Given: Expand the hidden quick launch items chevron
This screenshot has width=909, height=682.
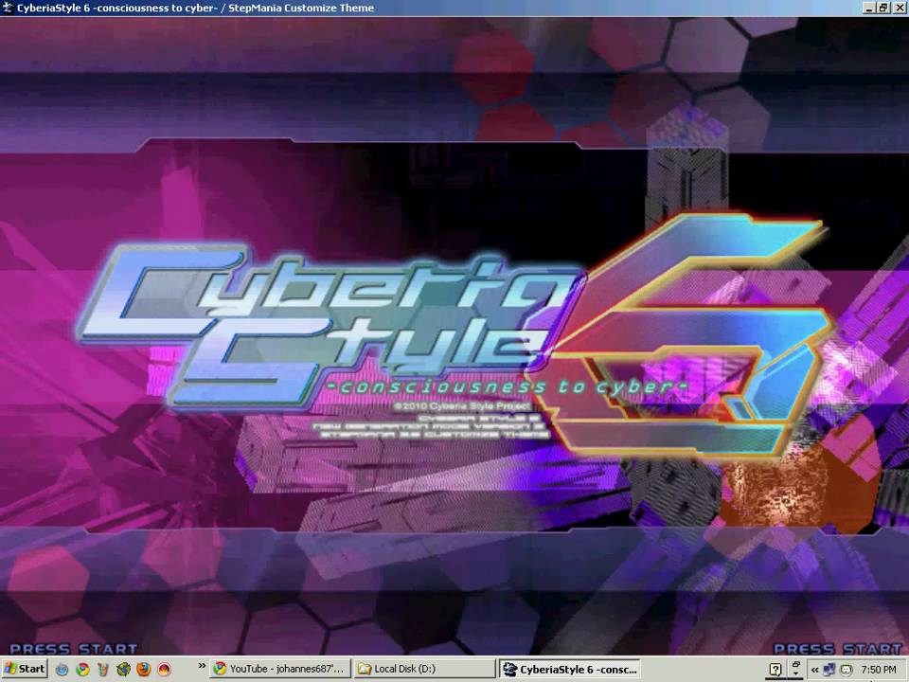Looking at the screenshot, I should click(x=202, y=665).
